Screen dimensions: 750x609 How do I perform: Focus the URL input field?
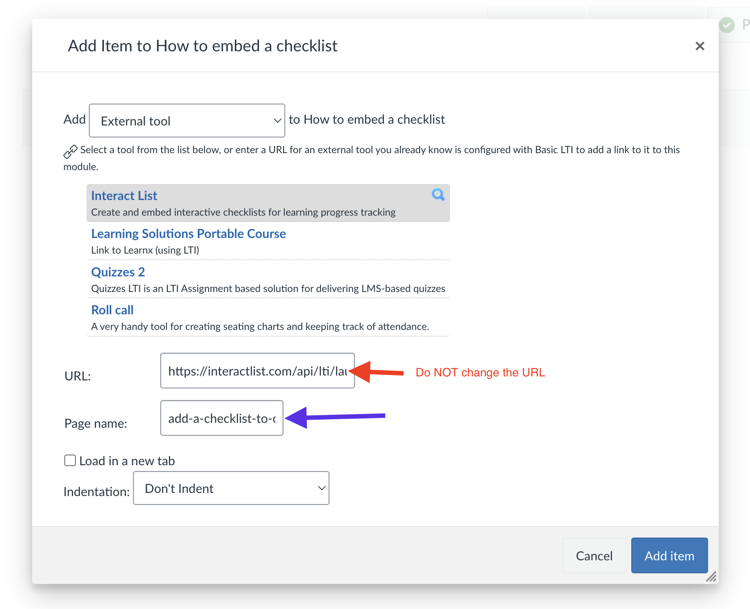click(258, 371)
